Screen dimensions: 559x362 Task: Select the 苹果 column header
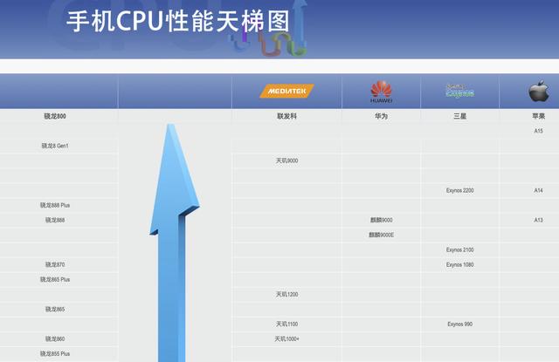[x=538, y=116]
